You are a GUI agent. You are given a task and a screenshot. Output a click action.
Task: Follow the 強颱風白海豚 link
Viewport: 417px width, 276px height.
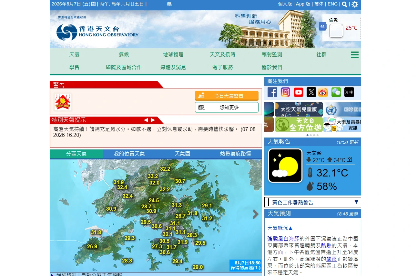click(283, 239)
